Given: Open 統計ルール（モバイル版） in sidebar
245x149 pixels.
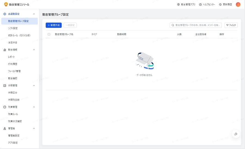Looking at the screenshot, I should pos(20,35).
